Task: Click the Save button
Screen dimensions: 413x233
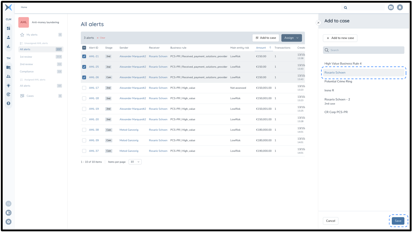Action: (x=398, y=221)
